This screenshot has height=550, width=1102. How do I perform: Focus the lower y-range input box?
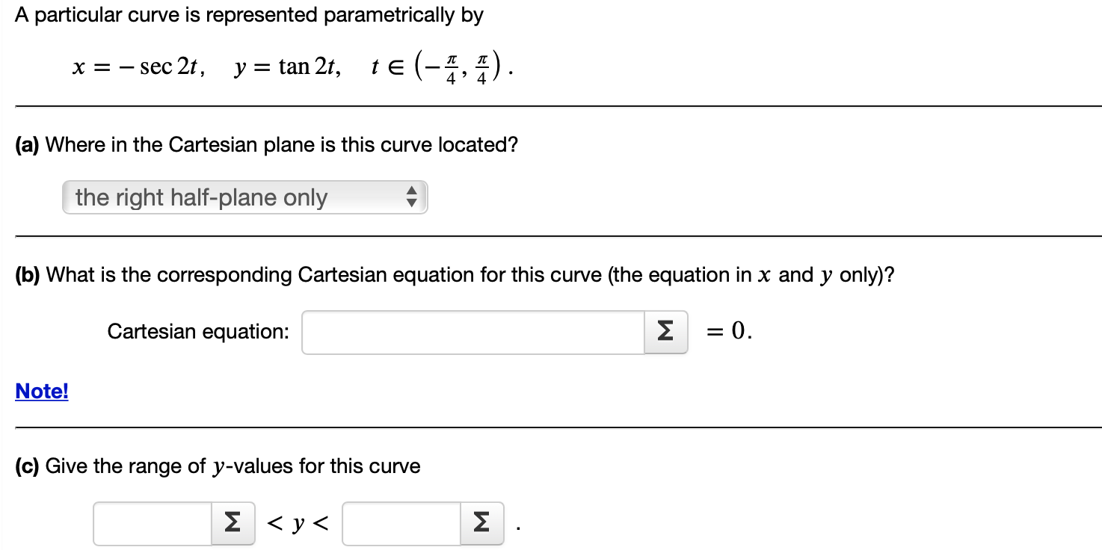(x=153, y=523)
